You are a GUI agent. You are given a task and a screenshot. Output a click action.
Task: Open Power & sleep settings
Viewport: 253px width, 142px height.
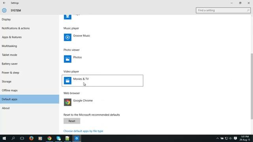click(x=30, y=73)
